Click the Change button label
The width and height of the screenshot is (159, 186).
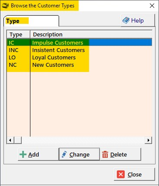point(79,155)
